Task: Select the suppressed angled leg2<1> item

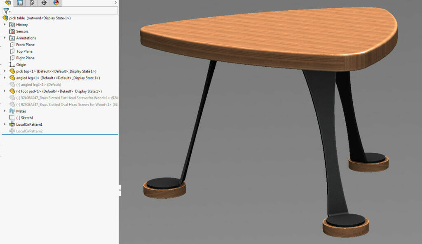Action: click(x=38, y=84)
